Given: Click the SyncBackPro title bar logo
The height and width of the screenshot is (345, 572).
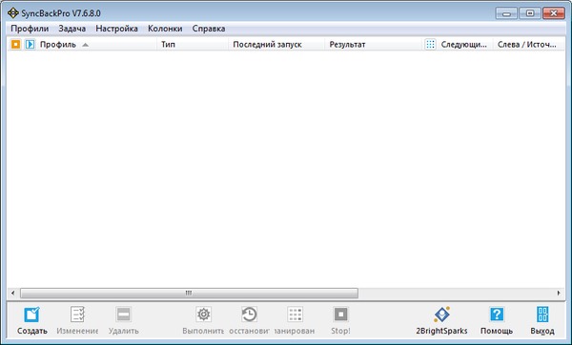Looking at the screenshot, I should [x=13, y=13].
